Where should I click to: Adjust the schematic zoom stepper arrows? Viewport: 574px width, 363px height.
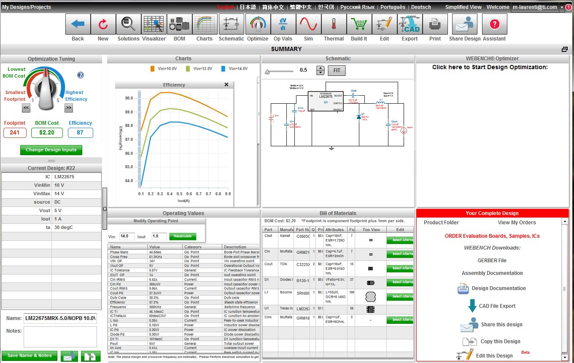coord(321,70)
